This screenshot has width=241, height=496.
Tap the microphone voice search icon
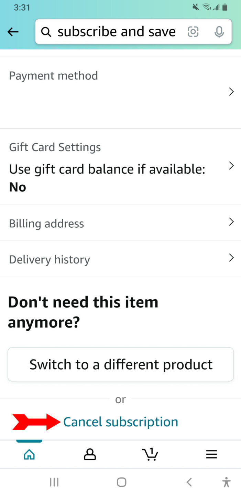pos(219,32)
